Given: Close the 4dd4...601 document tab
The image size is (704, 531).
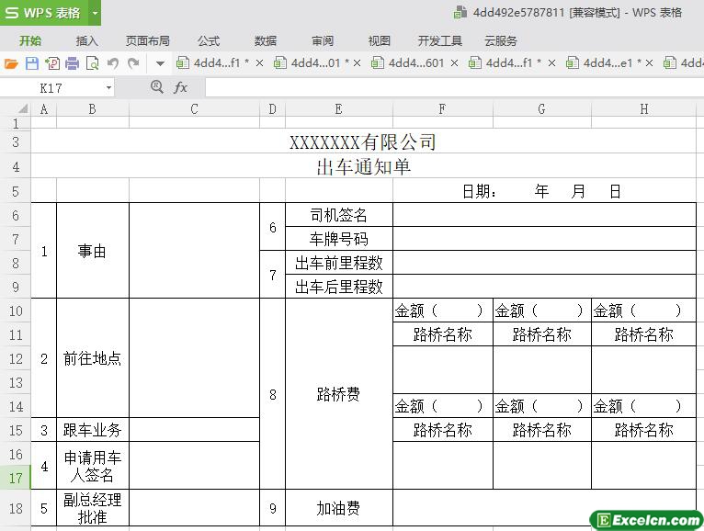Looking at the screenshot, I should pos(454,63).
